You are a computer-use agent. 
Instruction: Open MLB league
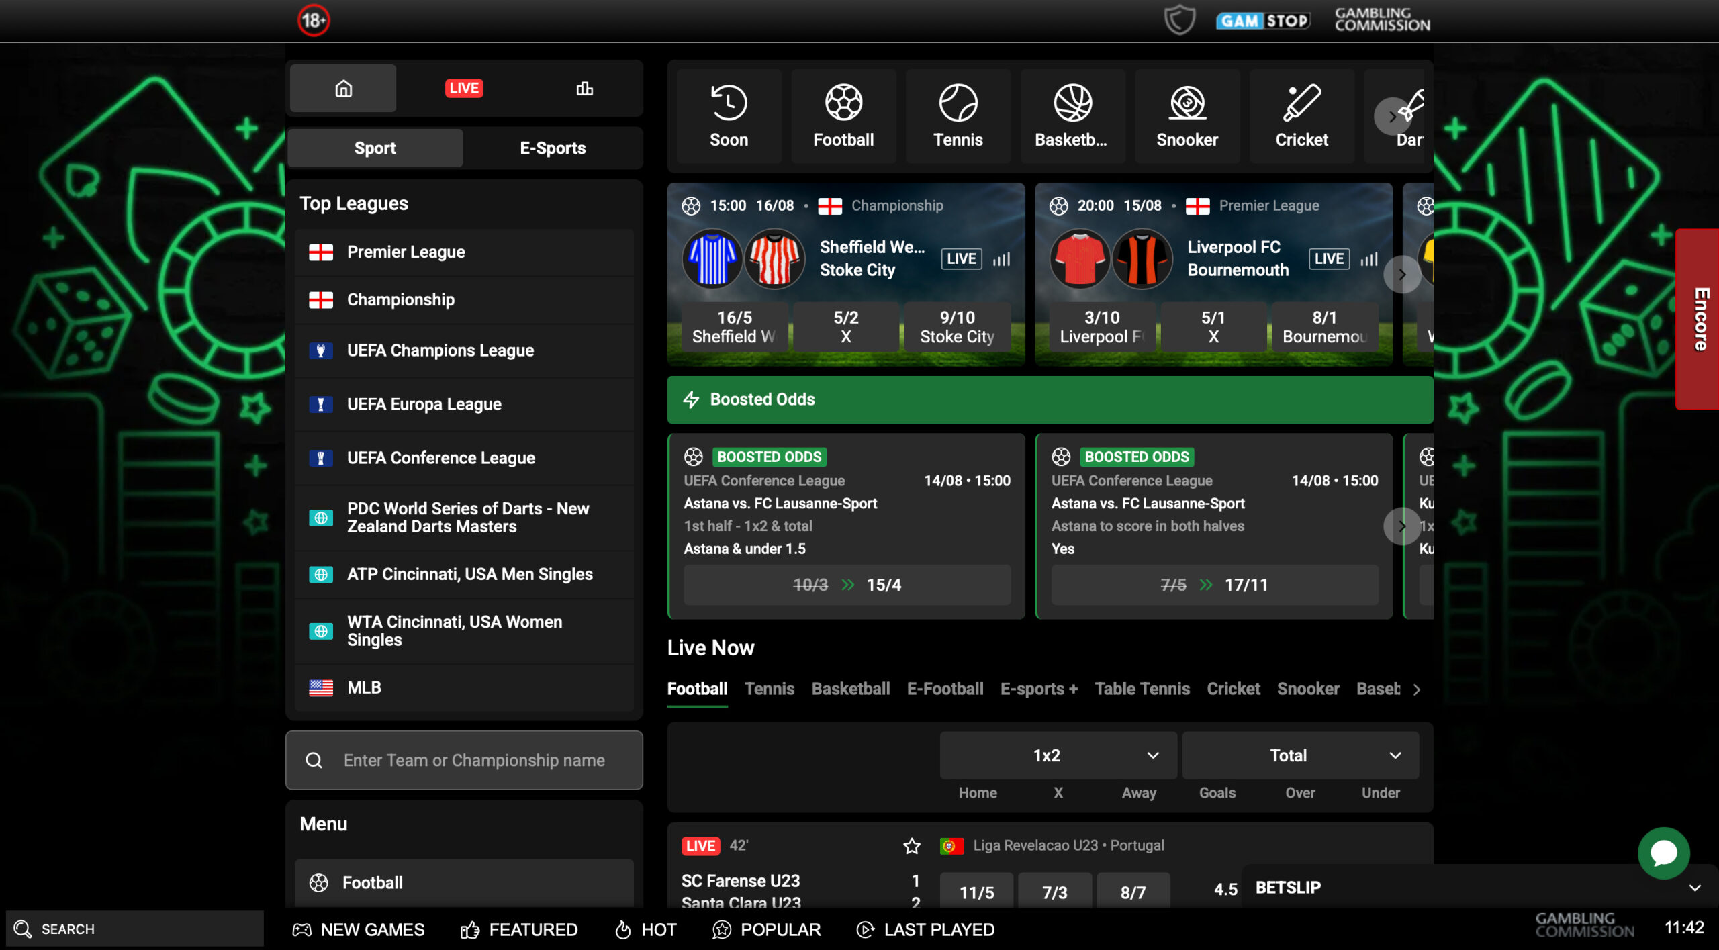tap(464, 687)
